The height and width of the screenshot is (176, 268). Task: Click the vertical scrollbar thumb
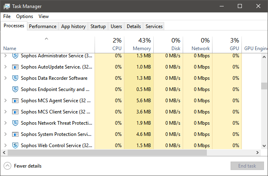pos(264,86)
